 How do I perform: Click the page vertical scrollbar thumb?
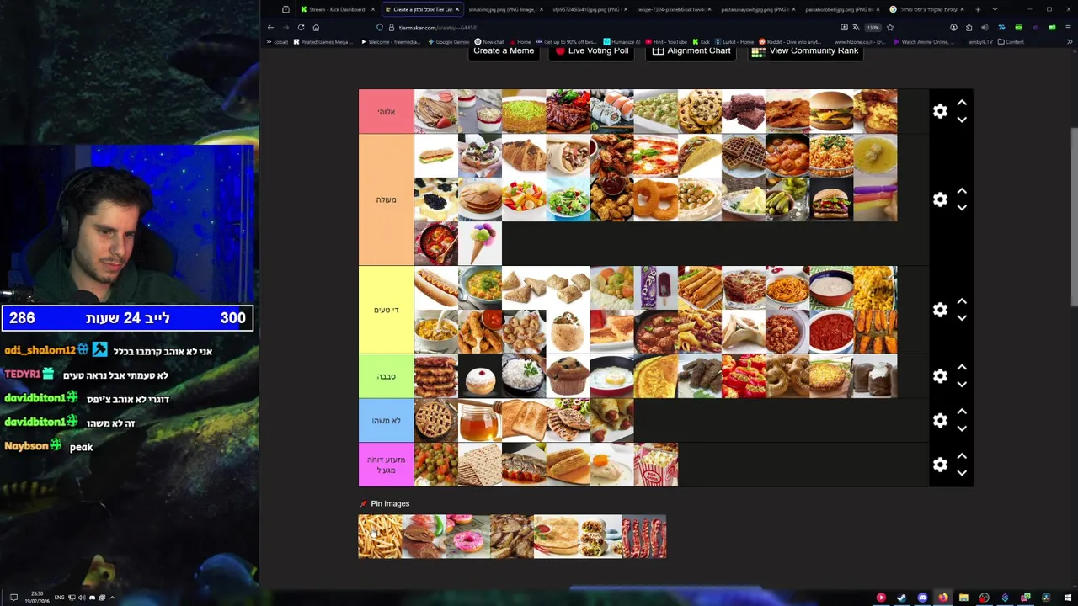tap(1073, 217)
